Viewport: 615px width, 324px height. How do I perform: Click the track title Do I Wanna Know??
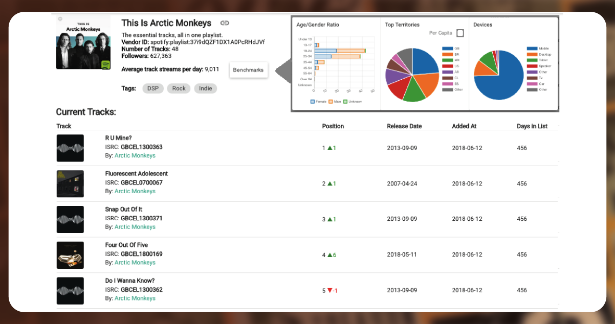click(130, 281)
